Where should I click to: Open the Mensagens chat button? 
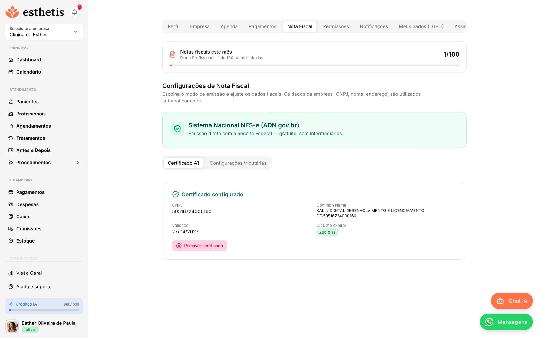(x=506, y=322)
